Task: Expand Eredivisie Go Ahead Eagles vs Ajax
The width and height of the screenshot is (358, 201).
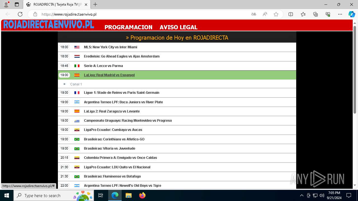Action: click(x=177, y=56)
